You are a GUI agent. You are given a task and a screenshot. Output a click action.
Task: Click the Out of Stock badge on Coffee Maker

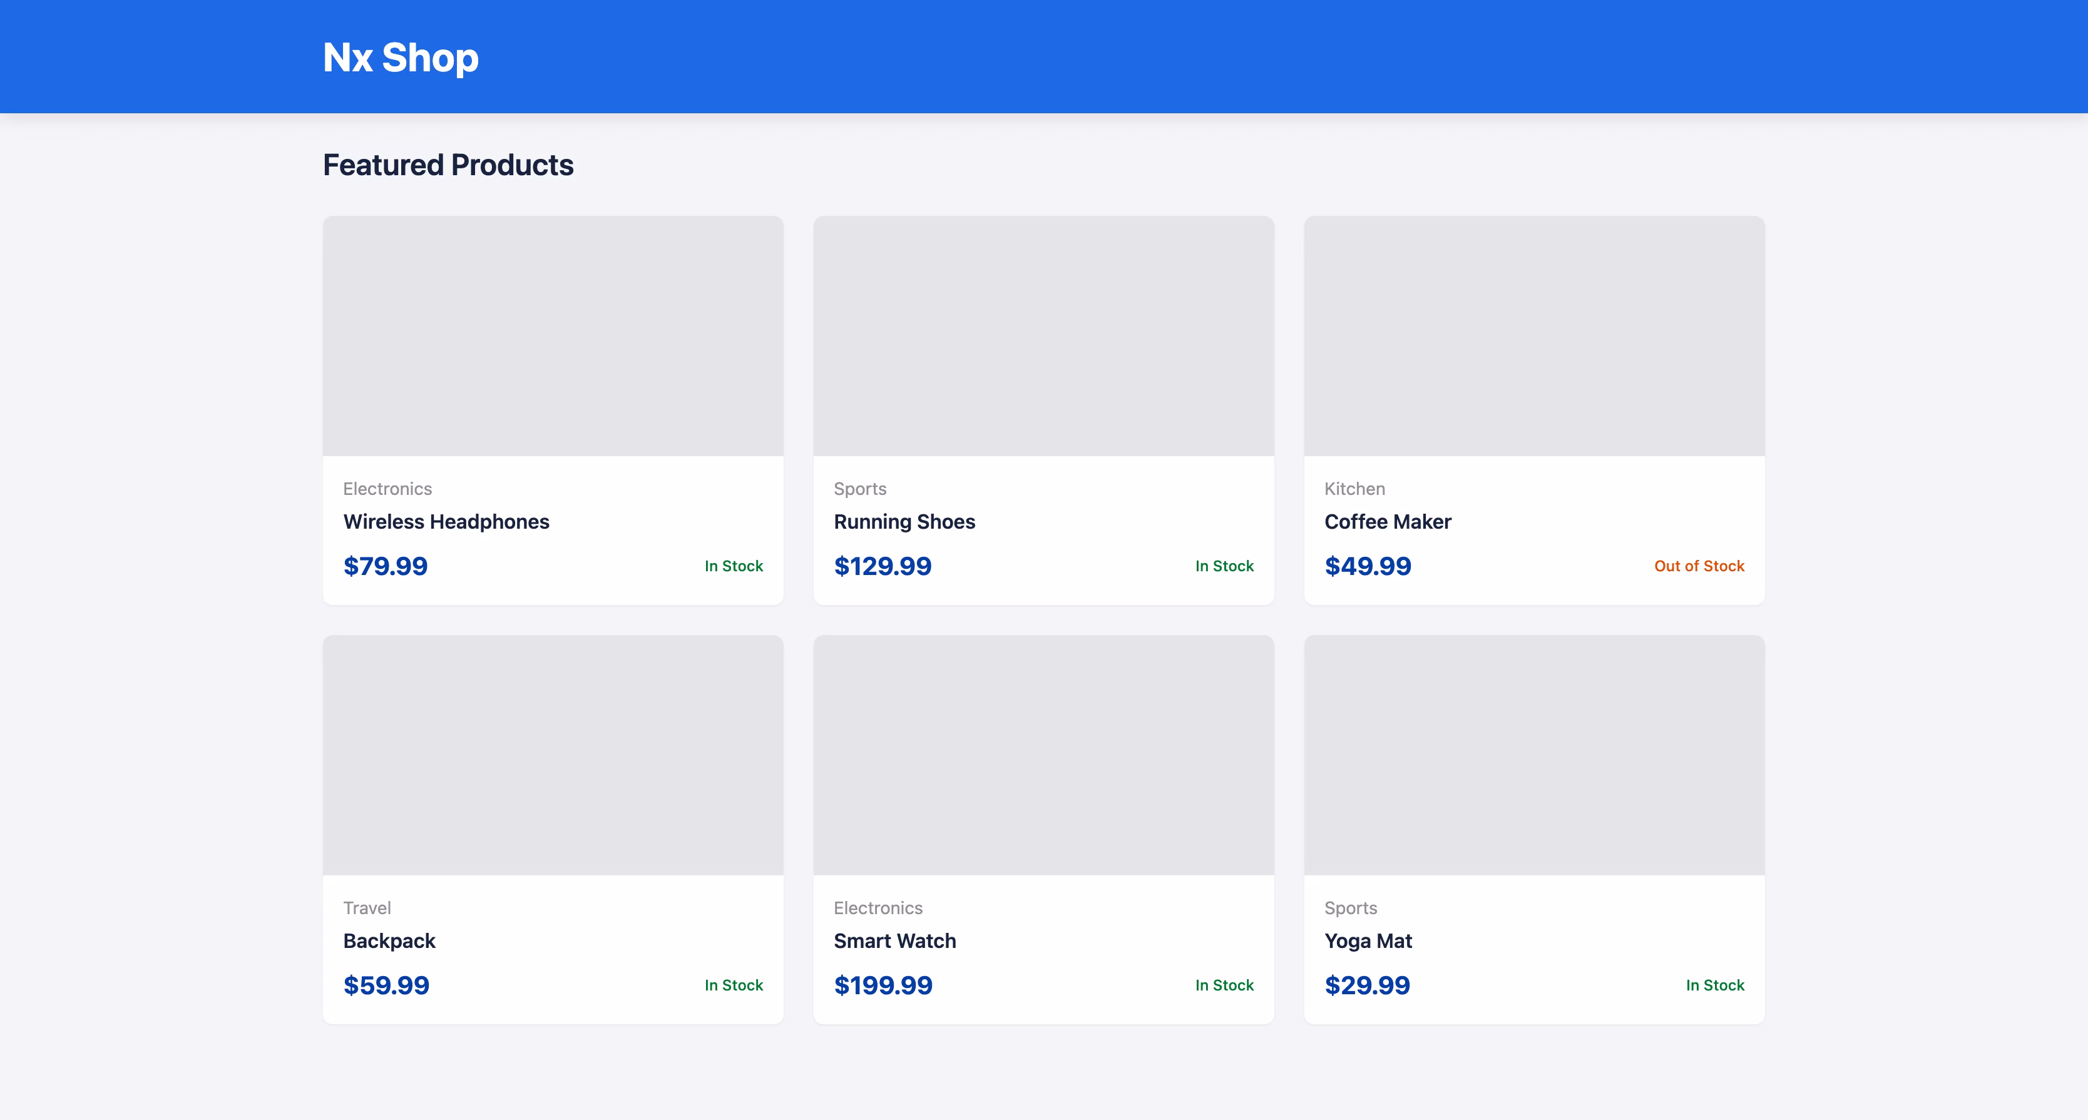[1699, 566]
